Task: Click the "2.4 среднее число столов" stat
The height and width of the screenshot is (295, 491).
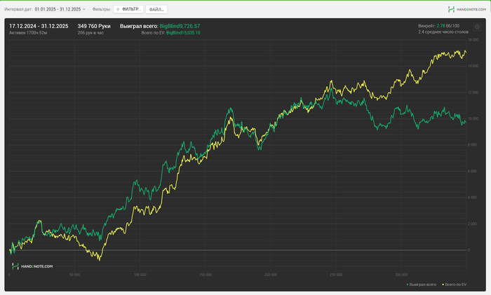Action: click(x=443, y=32)
